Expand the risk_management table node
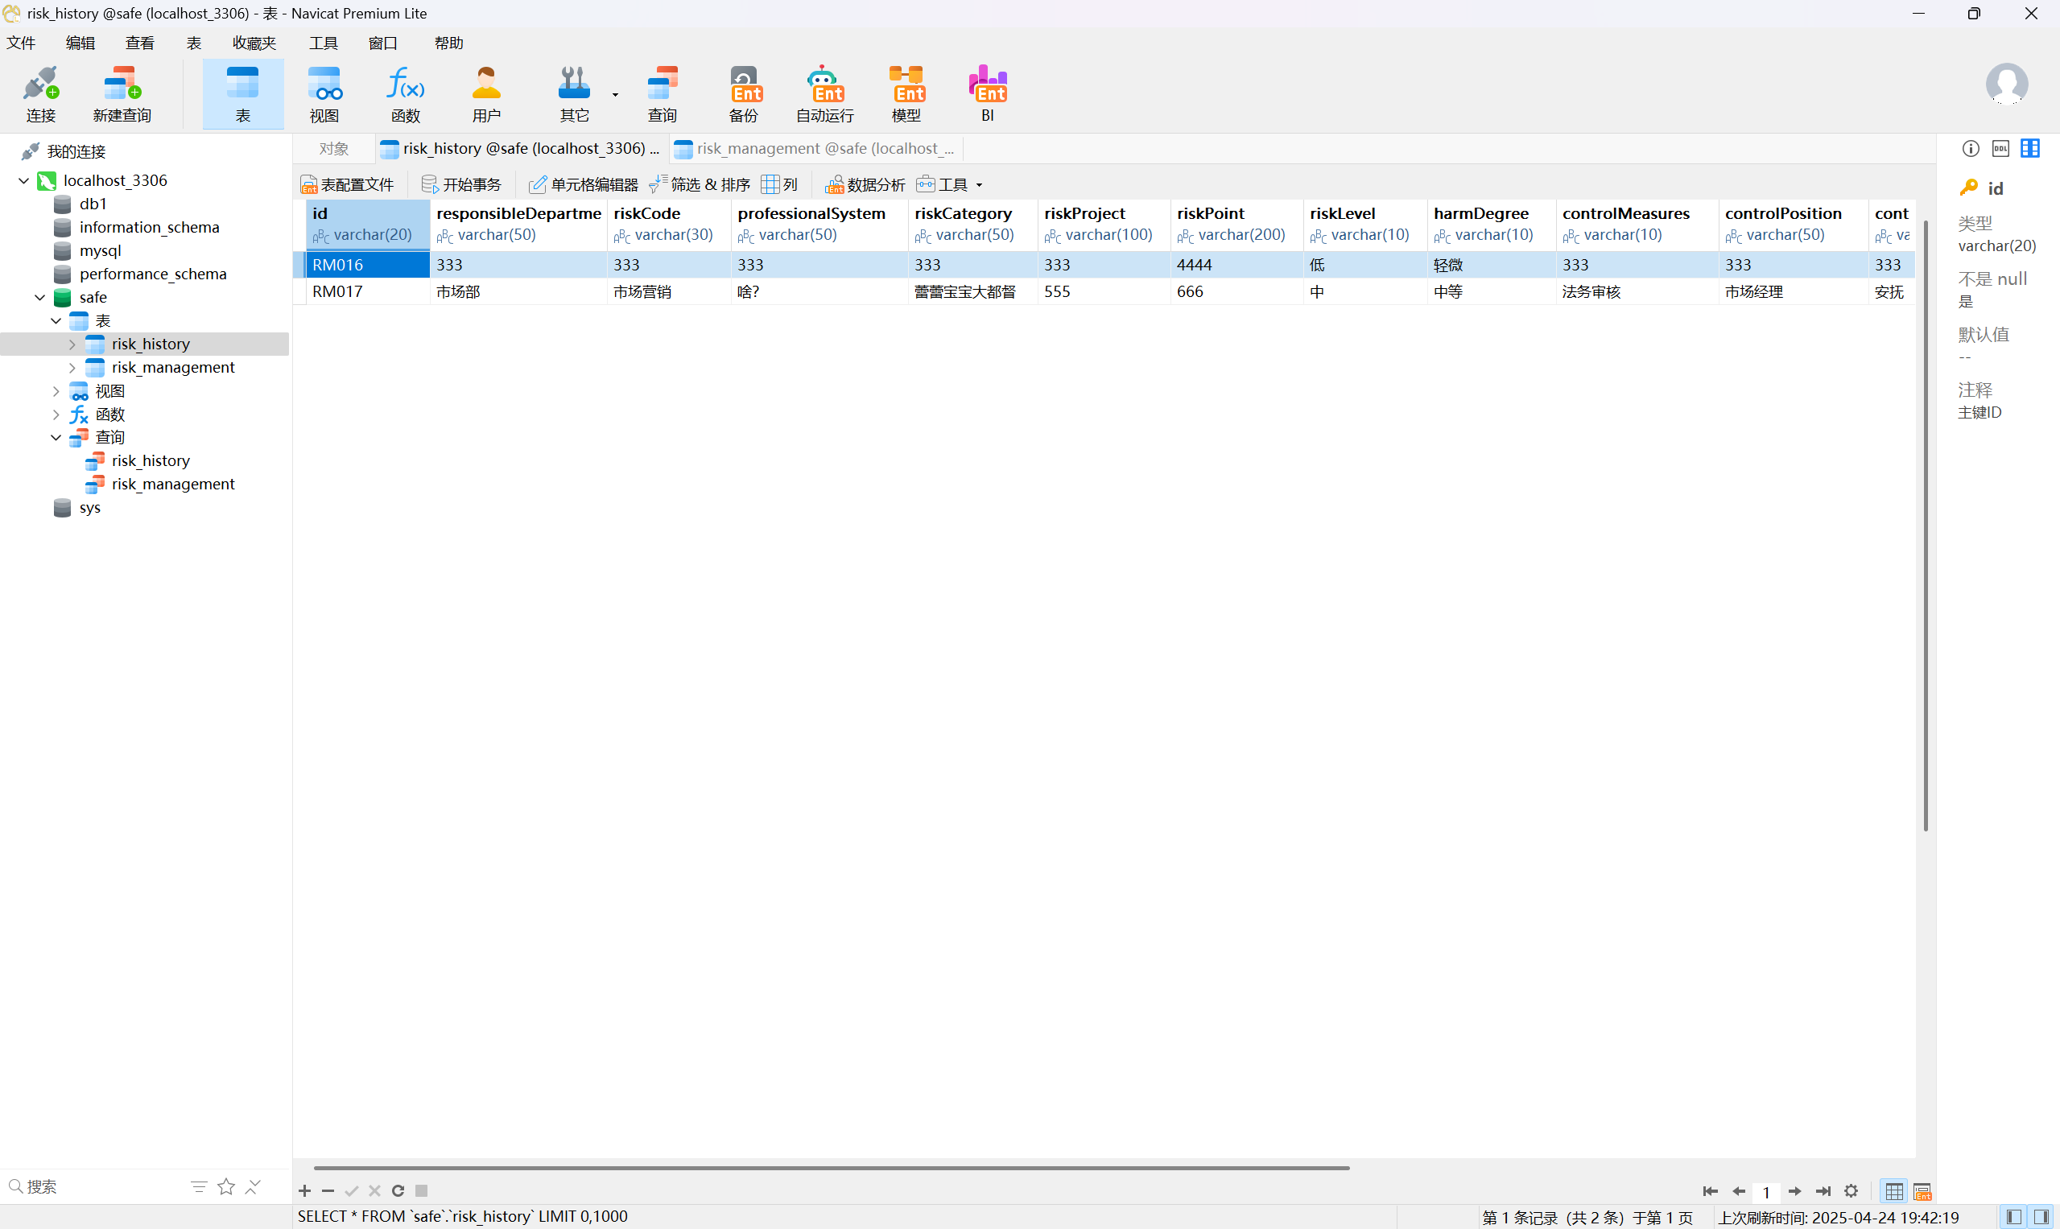Image resolution: width=2060 pixels, height=1229 pixels. point(72,368)
